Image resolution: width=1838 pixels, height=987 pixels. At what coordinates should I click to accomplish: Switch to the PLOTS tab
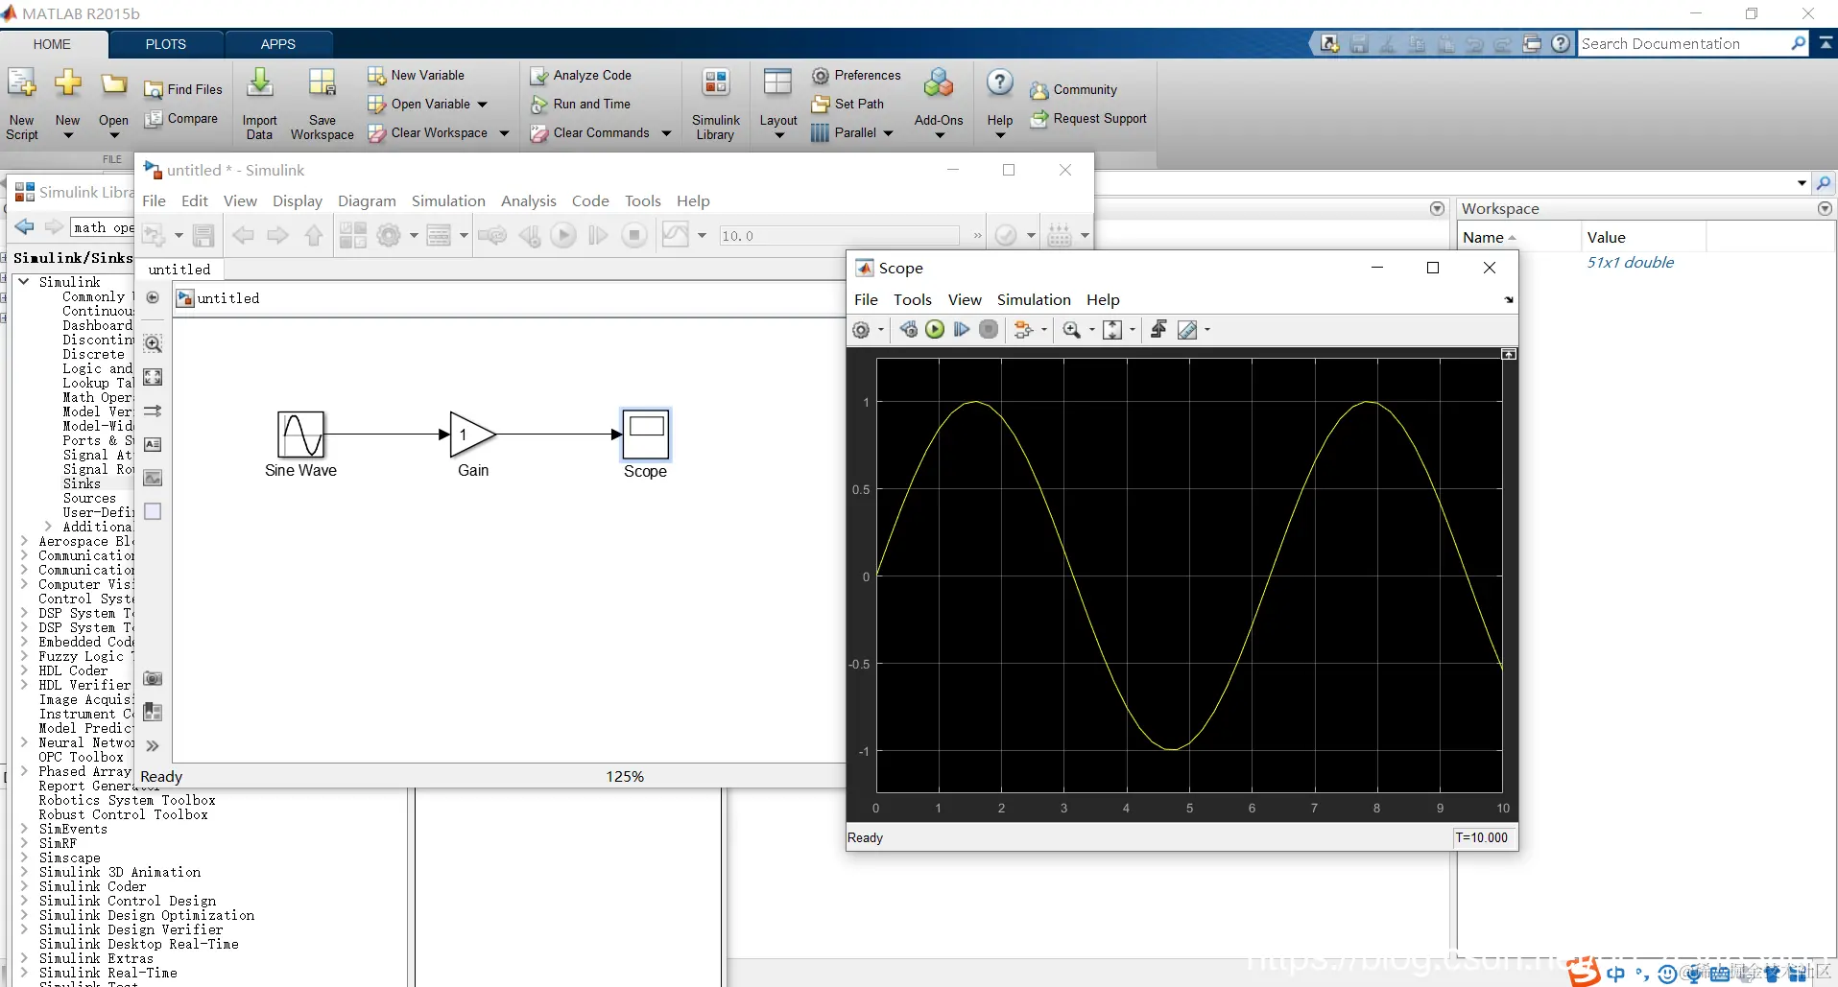[166, 44]
